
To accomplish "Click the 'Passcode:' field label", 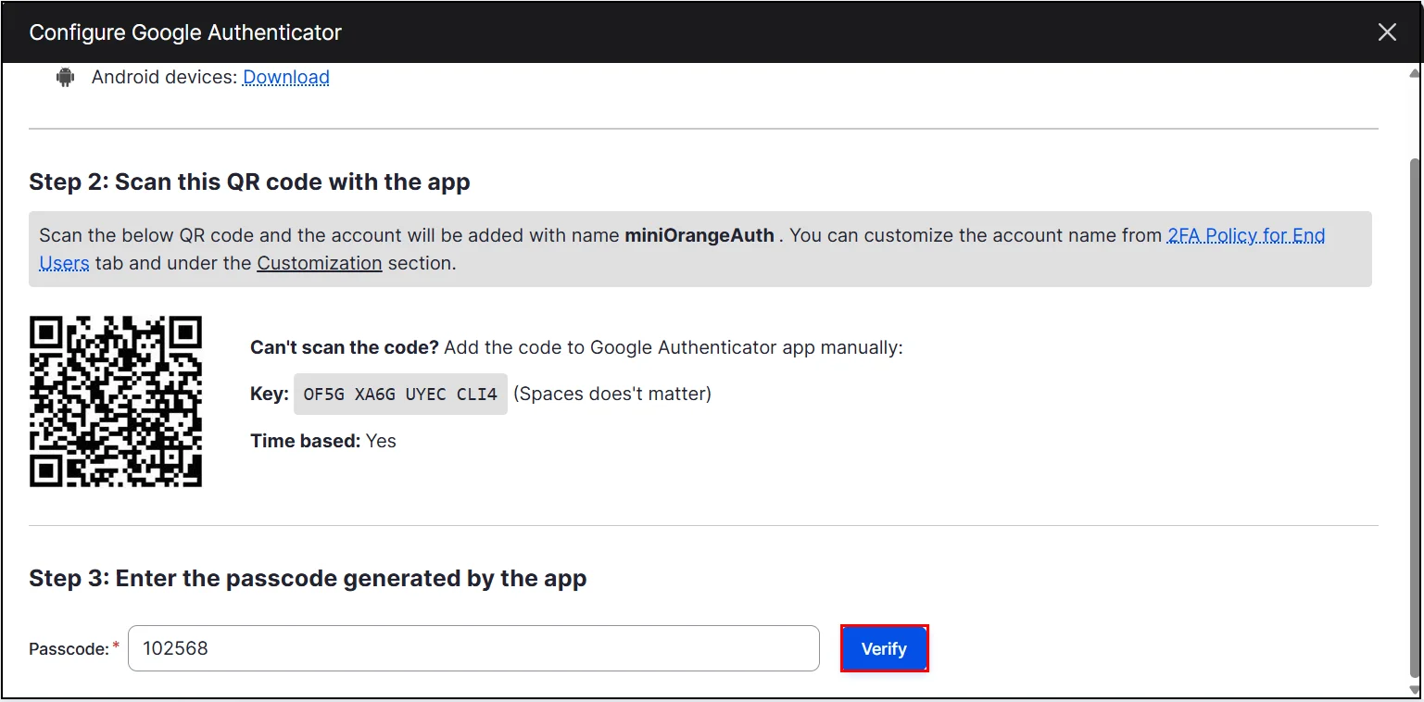I will tap(69, 649).
